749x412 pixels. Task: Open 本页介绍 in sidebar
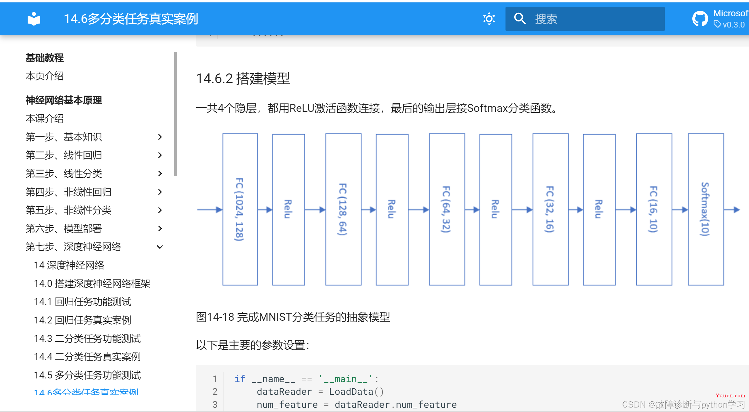pos(45,76)
